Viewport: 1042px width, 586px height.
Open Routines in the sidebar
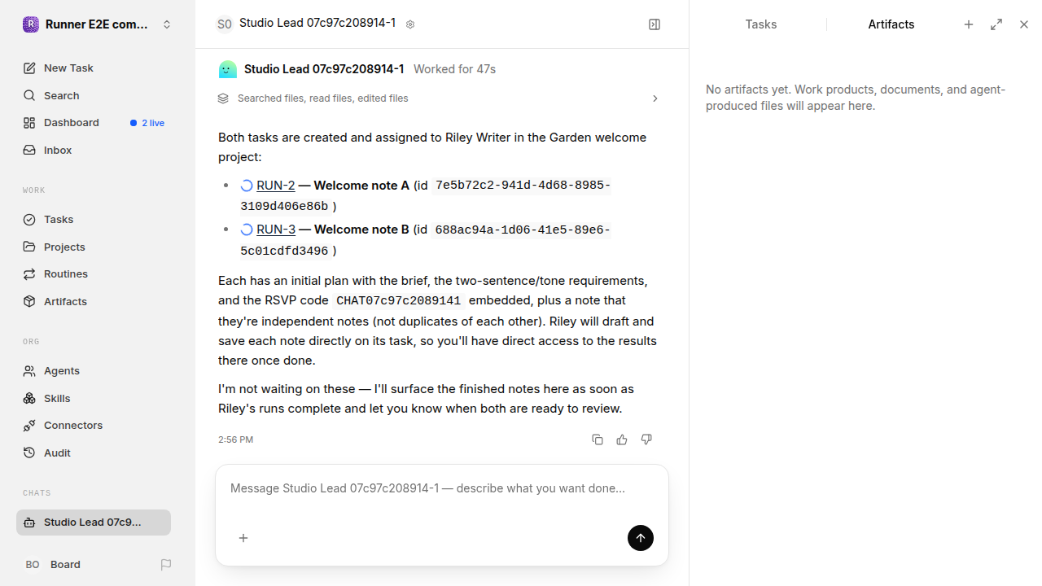94,274
